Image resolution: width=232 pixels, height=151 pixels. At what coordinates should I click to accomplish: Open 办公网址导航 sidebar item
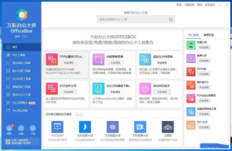point(22,110)
